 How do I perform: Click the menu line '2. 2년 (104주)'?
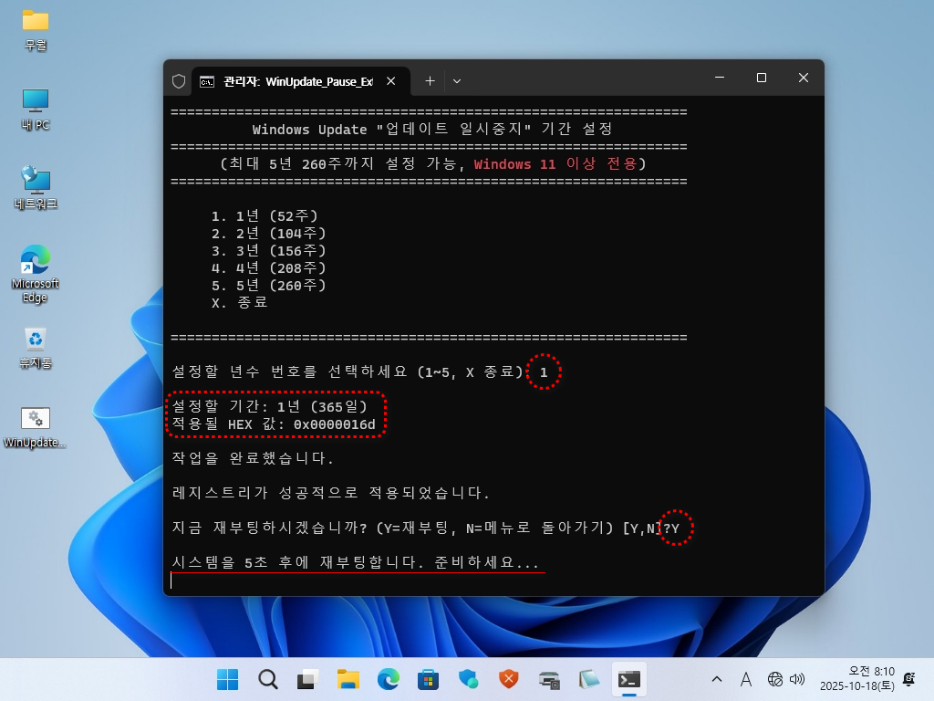[x=269, y=233]
